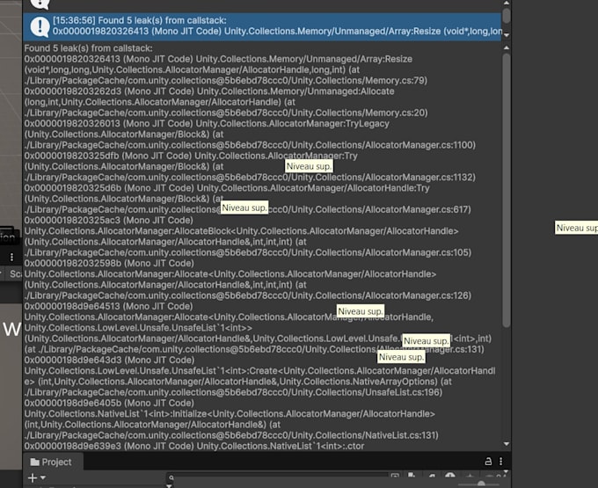598x488 pixels.
Task: Click the 0x00000198d9e64513 (Mono JIT Code) line
Action: [109, 307]
